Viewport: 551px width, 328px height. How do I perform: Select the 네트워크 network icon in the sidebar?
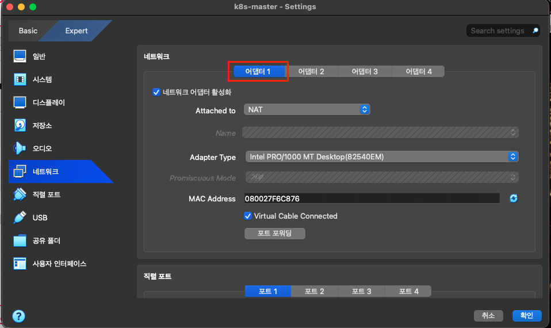click(20, 171)
